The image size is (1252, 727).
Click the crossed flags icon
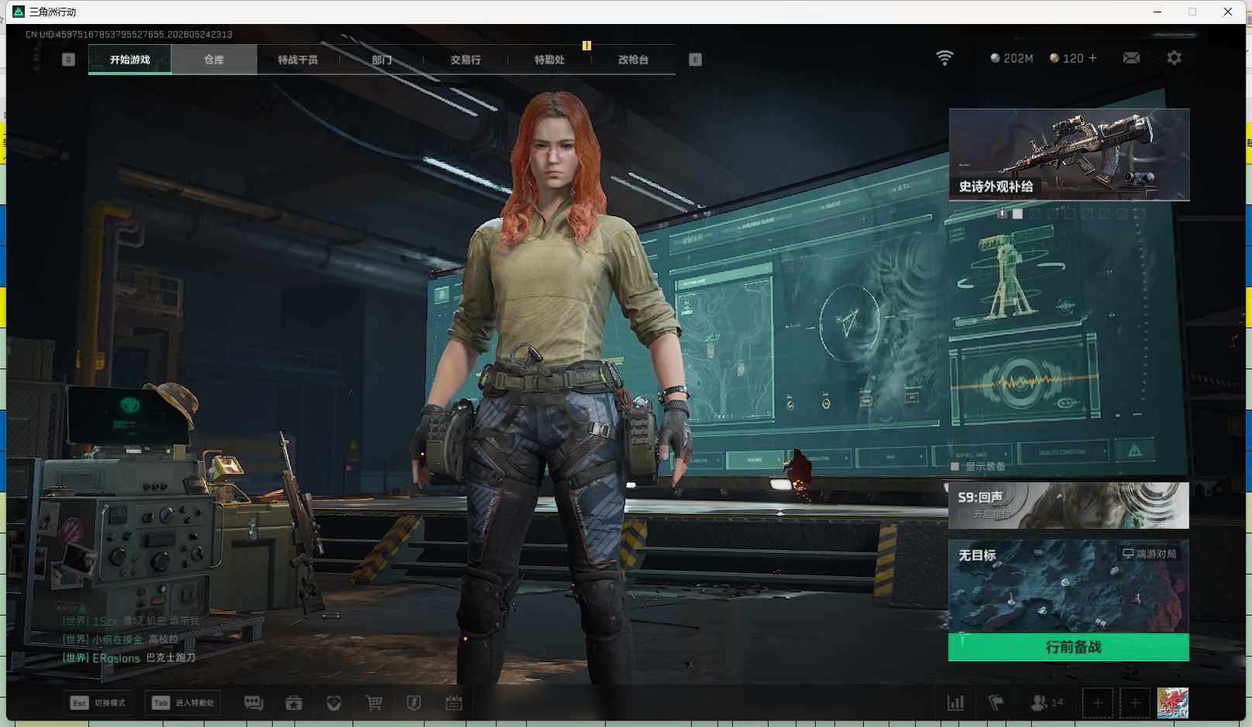coord(996,703)
